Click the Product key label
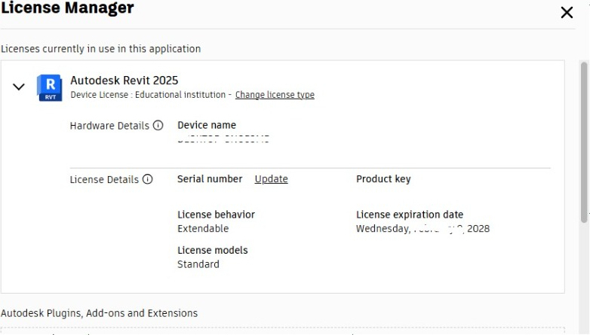 pos(383,179)
